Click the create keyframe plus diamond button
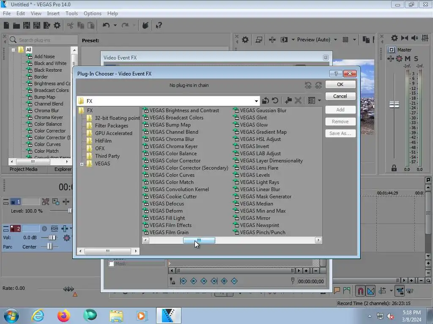Viewport: 433px width, 324px height. (x=224, y=281)
